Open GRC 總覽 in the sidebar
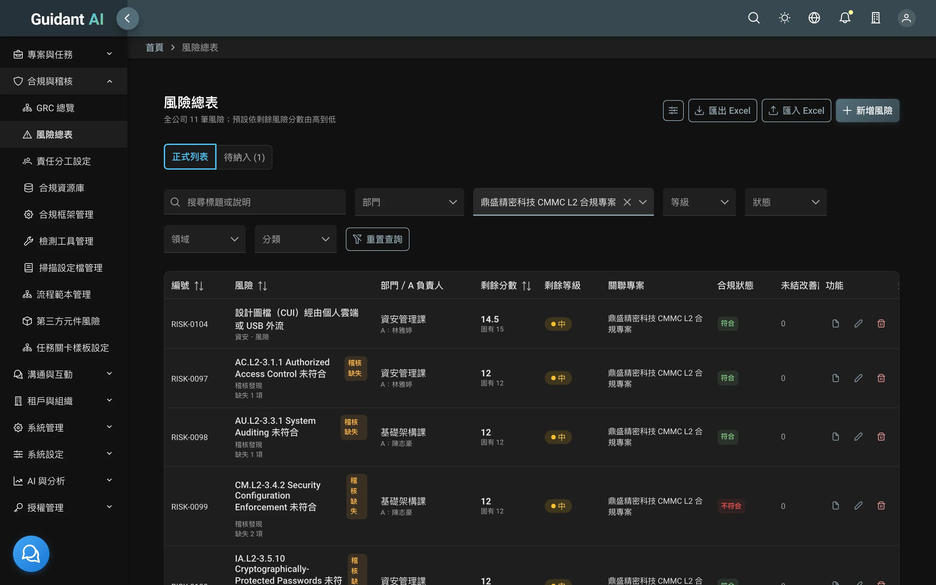The width and height of the screenshot is (936, 585). pyautogui.click(x=64, y=108)
